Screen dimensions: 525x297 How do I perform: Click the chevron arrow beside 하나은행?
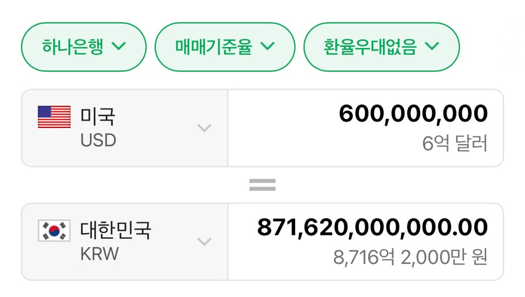click(119, 46)
